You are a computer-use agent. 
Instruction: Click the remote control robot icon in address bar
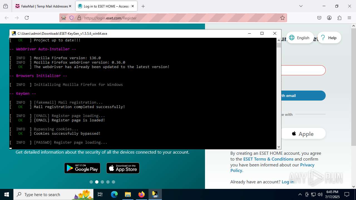64,18
